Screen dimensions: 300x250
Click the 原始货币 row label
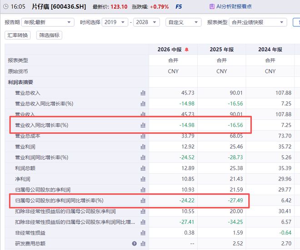[18, 71]
